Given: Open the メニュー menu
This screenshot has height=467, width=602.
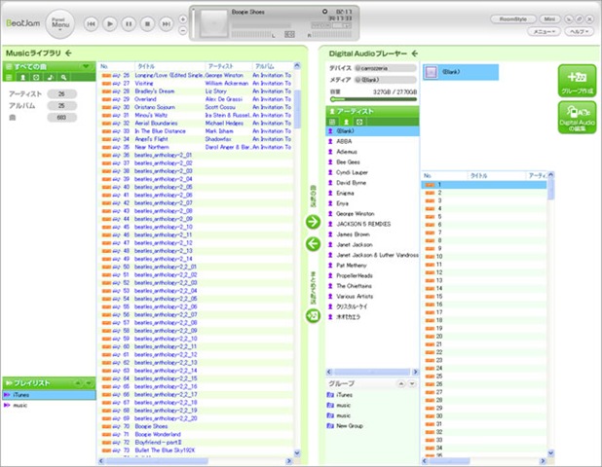Looking at the screenshot, I should [x=546, y=32].
